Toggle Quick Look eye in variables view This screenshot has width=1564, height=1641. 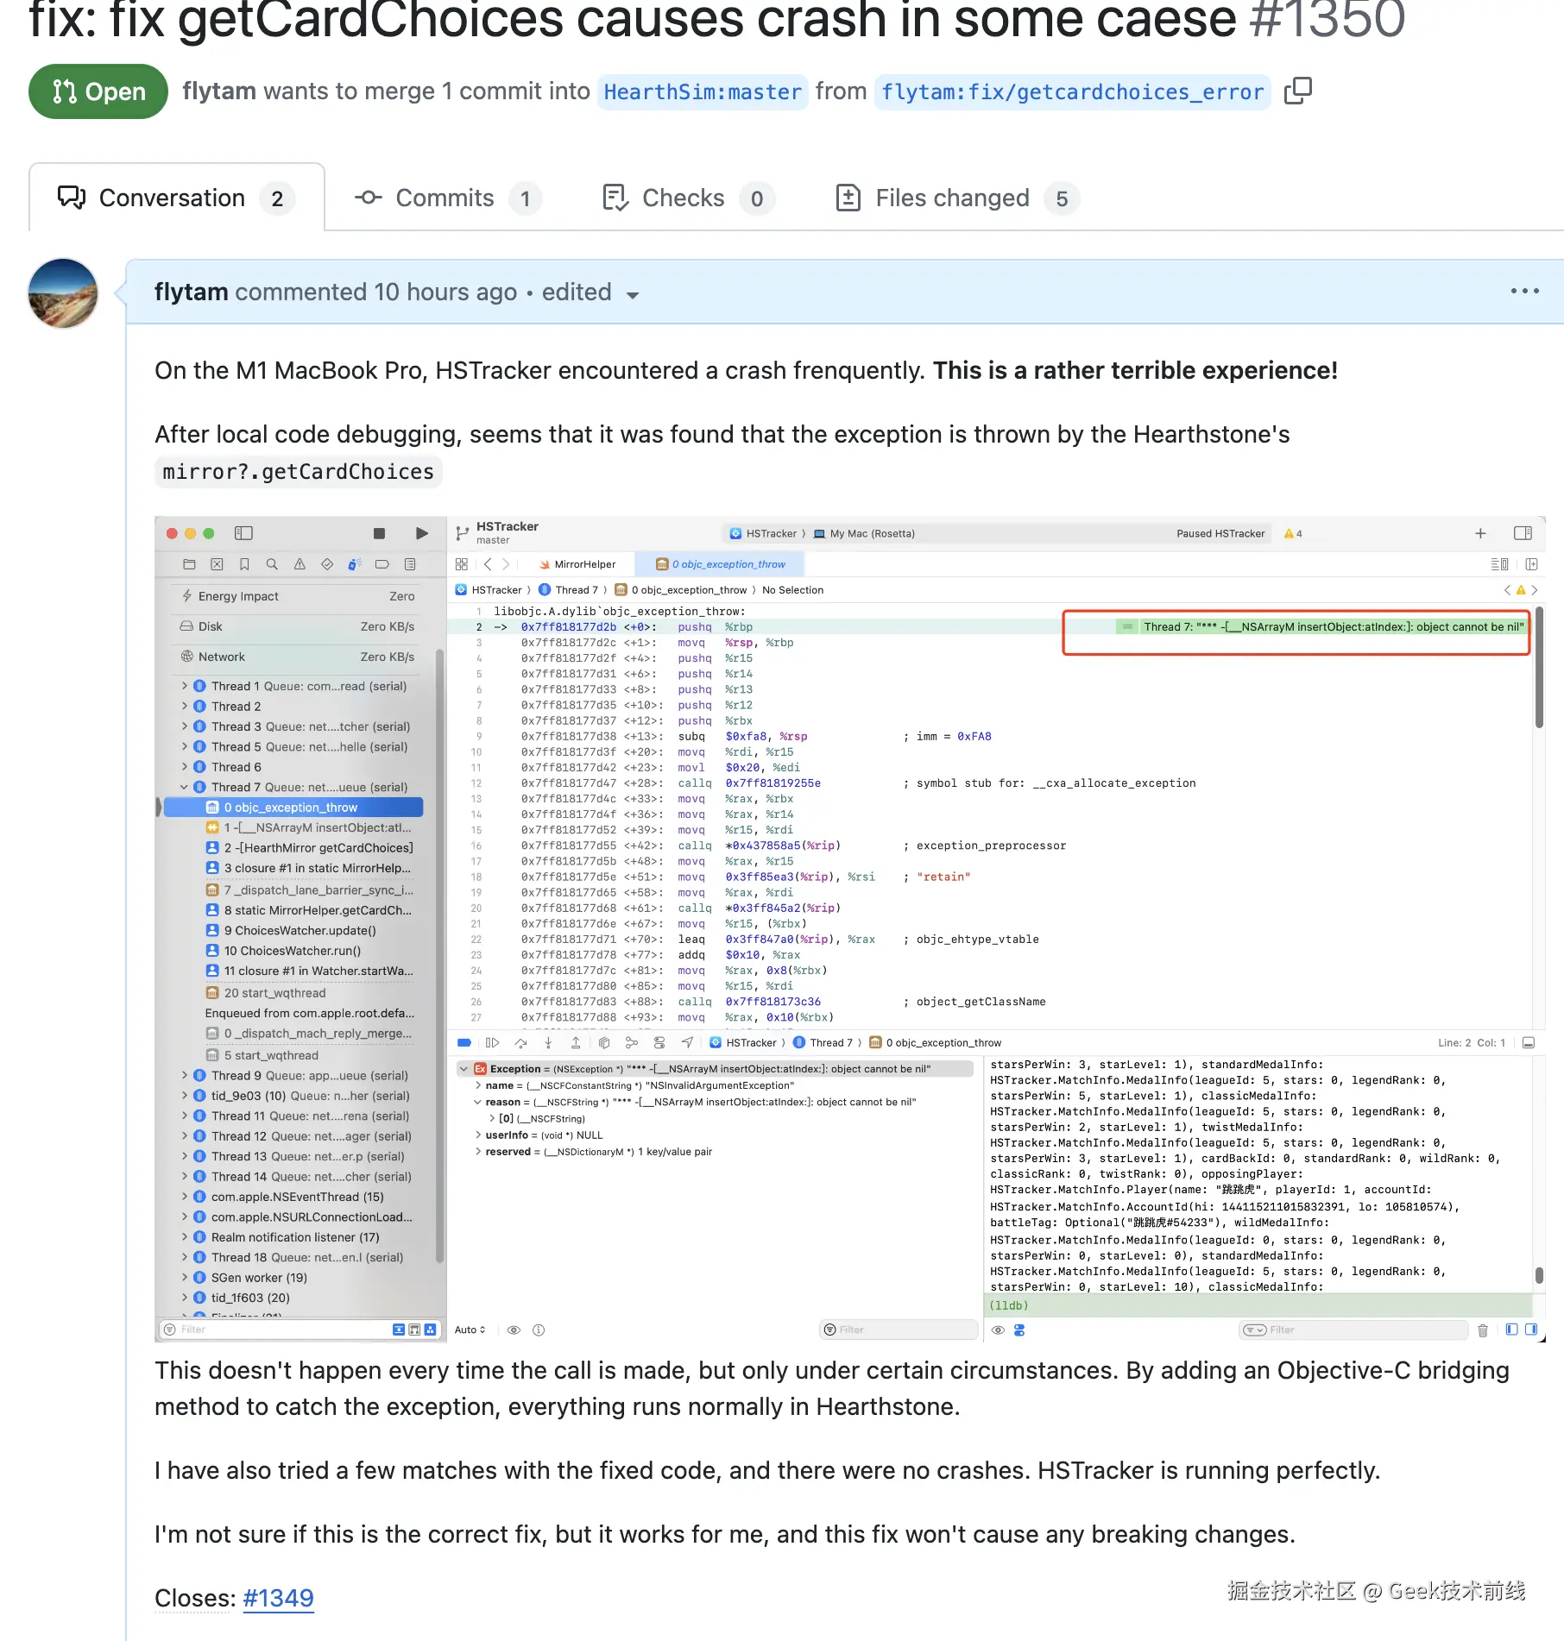(x=514, y=1330)
